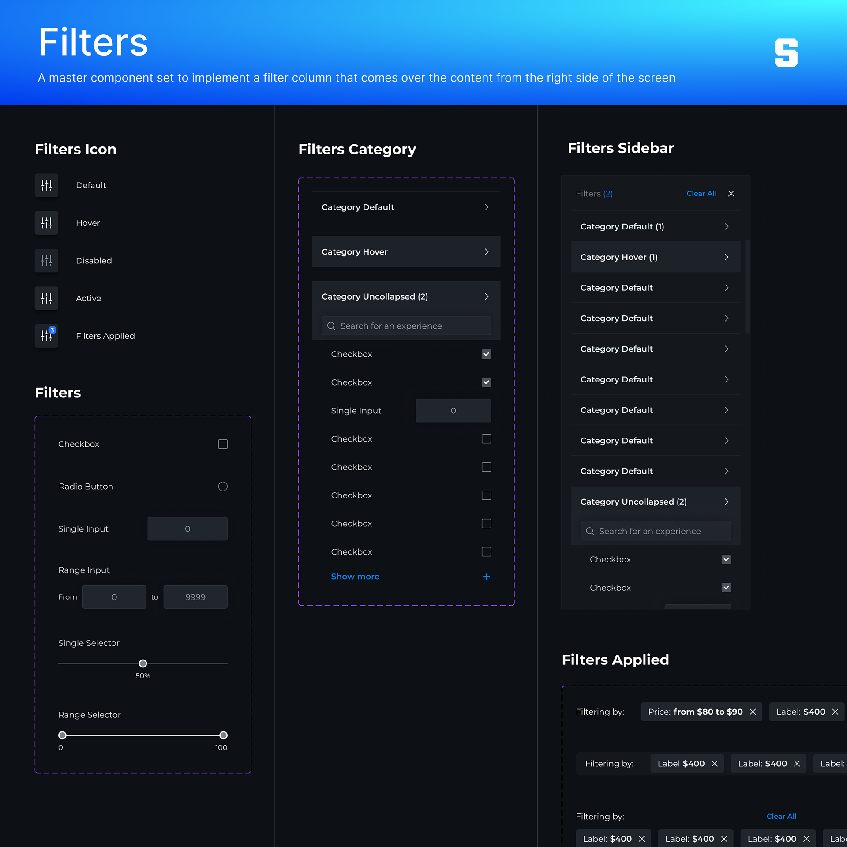Click the S logo in the header
The width and height of the screenshot is (847, 847).
786,53
